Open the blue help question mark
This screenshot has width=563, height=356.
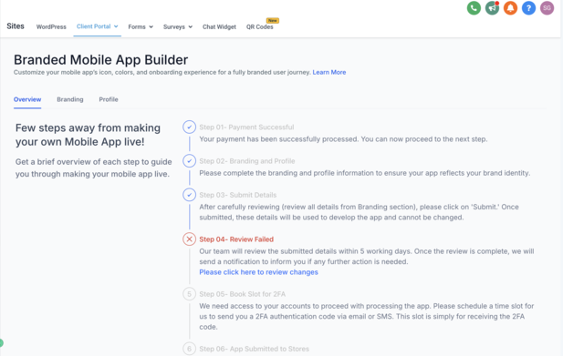coord(528,8)
